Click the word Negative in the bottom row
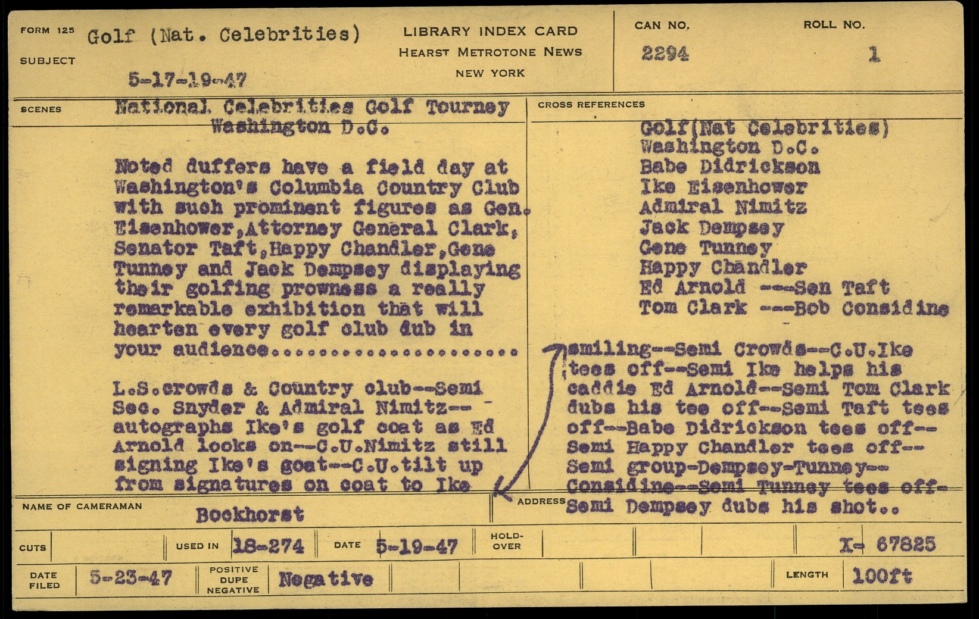Image resolution: width=979 pixels, height=619 pixels. (x=326, y=579)
